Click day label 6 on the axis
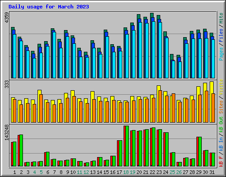Image resolution: width=226 pixels, height=177 pixels. point(48,172)
